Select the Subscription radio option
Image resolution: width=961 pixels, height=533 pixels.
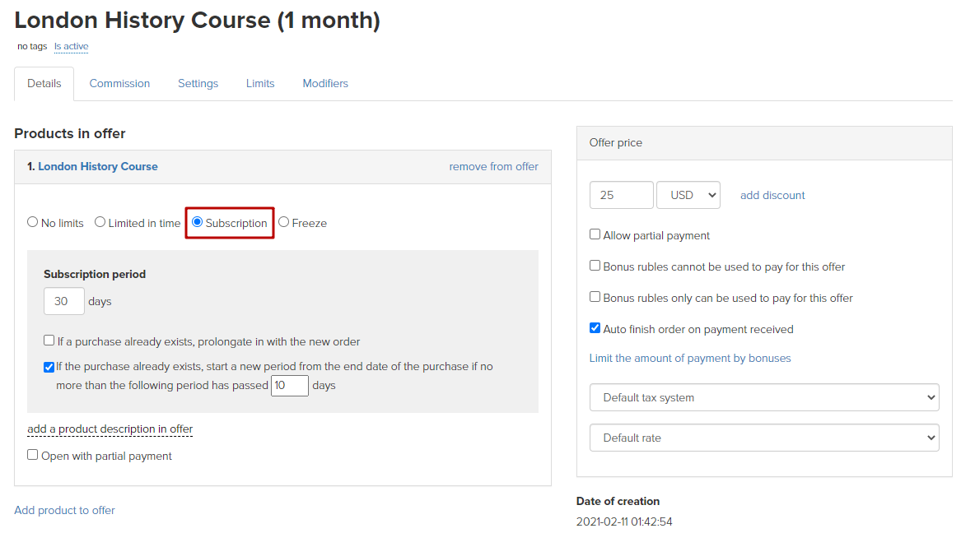click(x=198, y=222)
